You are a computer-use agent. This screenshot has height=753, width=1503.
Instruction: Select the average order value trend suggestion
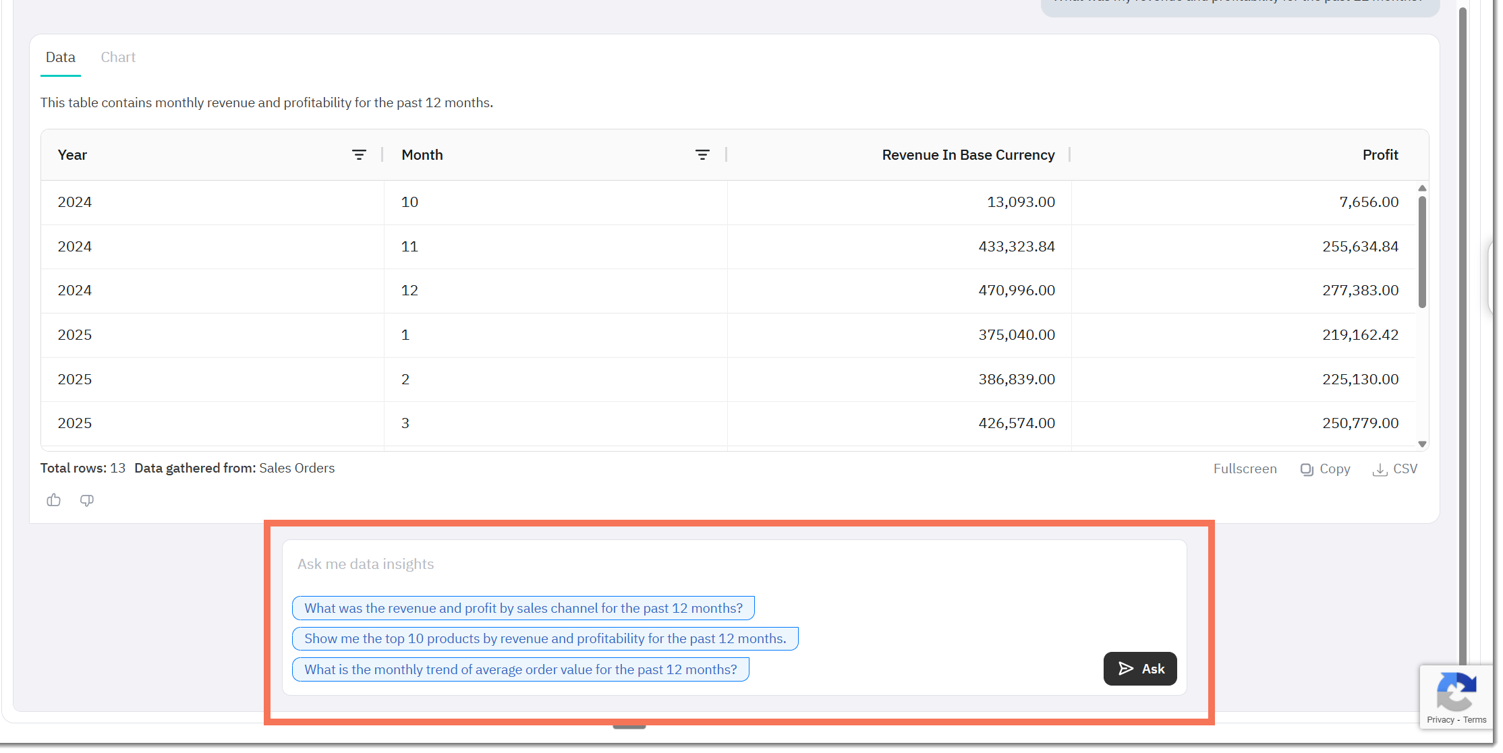(521, 670)
